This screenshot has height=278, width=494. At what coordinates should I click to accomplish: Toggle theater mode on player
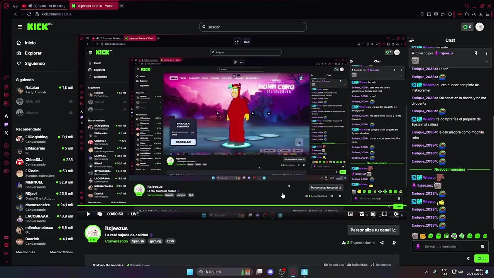pos(373,214)
